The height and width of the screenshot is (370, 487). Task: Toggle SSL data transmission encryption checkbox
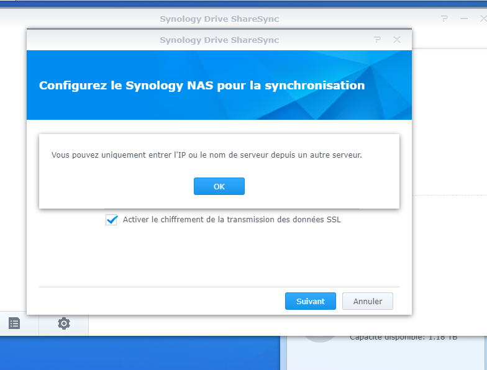tap(111, 220)
